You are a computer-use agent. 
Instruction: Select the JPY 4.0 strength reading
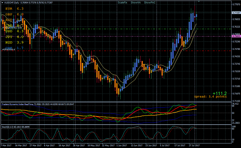14,37
